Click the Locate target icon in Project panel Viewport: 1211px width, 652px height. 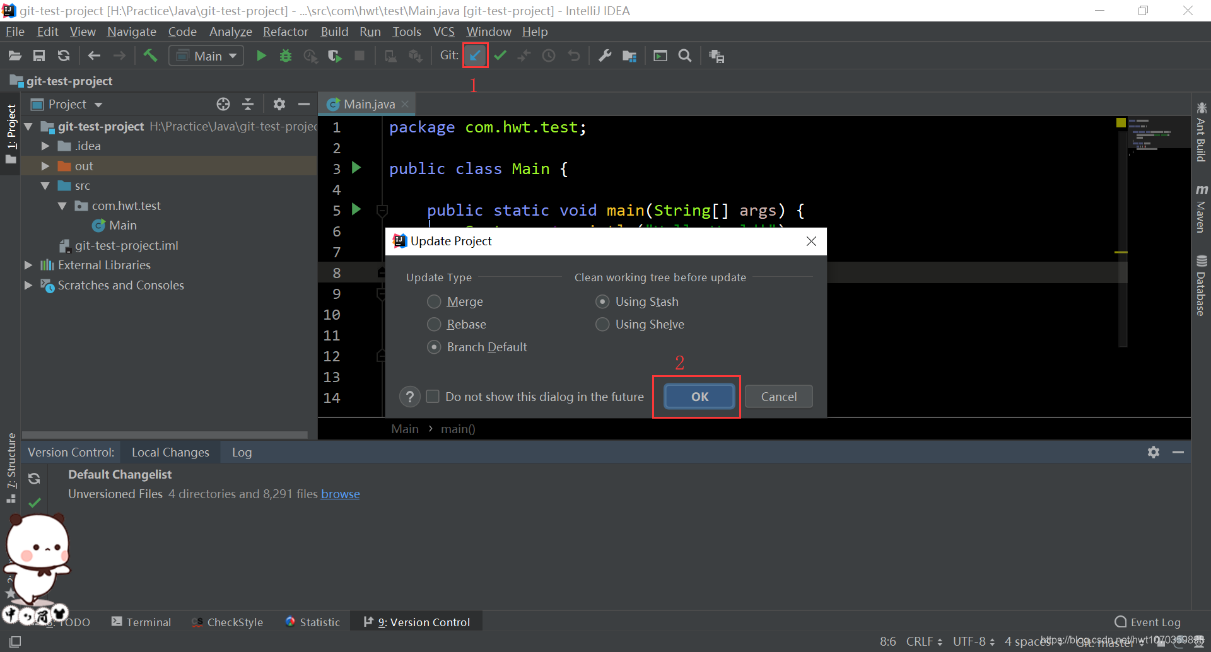tap(223, 104)
